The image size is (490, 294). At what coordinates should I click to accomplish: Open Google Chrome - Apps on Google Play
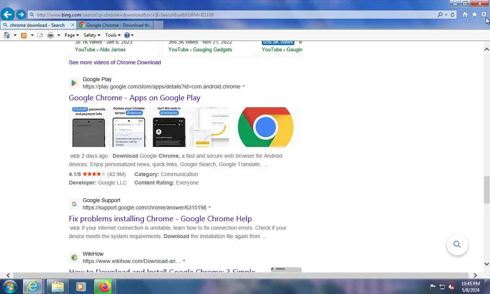134,98
